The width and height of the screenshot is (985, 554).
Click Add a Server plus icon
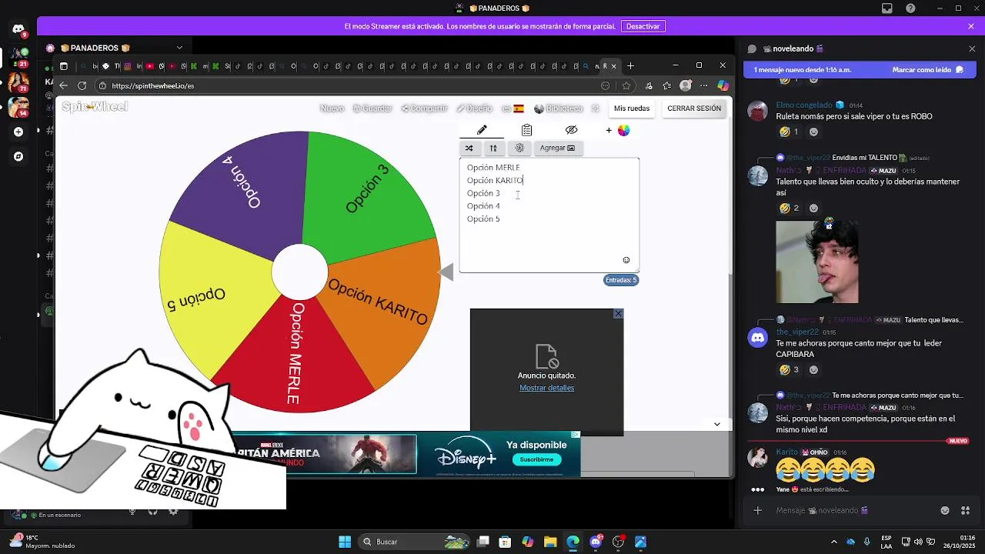pos(18,132)
